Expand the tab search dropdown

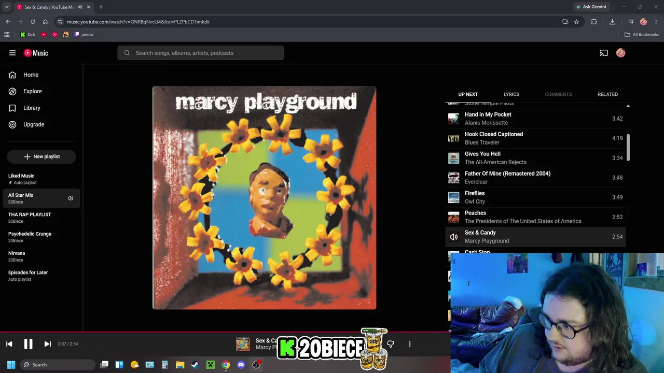[x=7, y=7]
